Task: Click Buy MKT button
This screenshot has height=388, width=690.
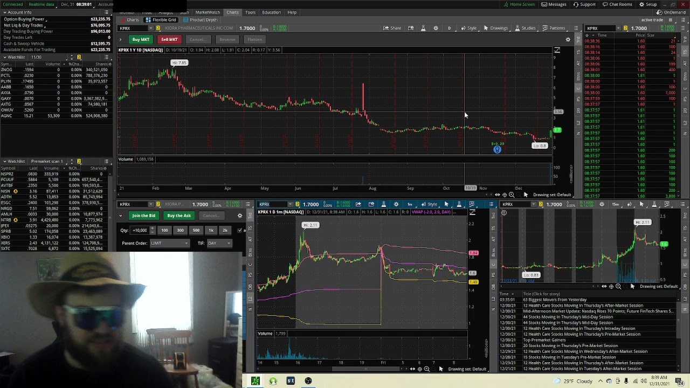Action: (141, 39)
